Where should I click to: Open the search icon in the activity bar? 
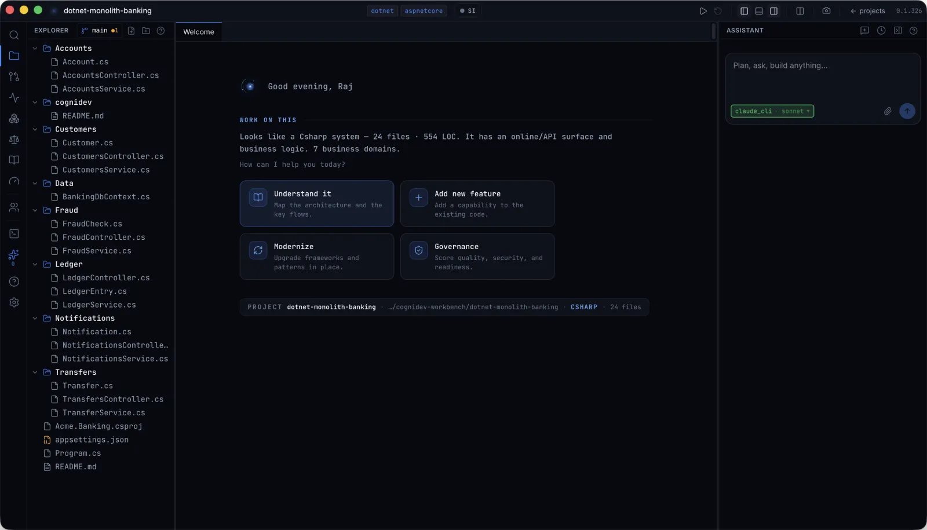14,35
